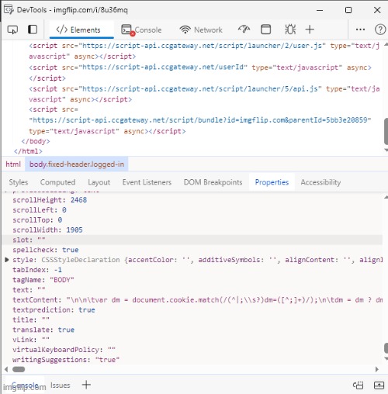Open the Performance gauge tool
Image resolution: width=388 pixels, height=394 pixels.
pyautogui.click(x=244, y=29)
